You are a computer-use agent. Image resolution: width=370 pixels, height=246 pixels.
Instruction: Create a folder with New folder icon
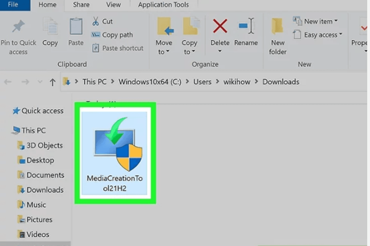pyautogui.click(x=278, y=27)
